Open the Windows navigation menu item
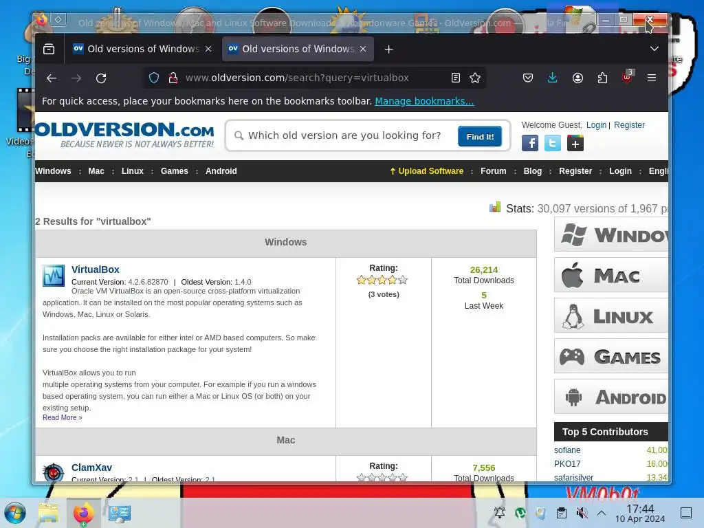This screenshot has width=704, height=528. pyautogui.click(x=53, y=171)
